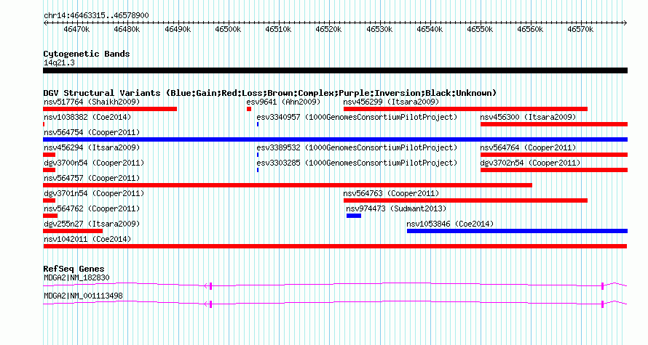Click the 46470k ruler tick label
Viewport: 648px width, 345px height.
click(x=76, y=29)
